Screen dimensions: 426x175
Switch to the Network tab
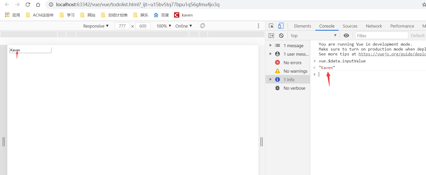coord(374,26)
